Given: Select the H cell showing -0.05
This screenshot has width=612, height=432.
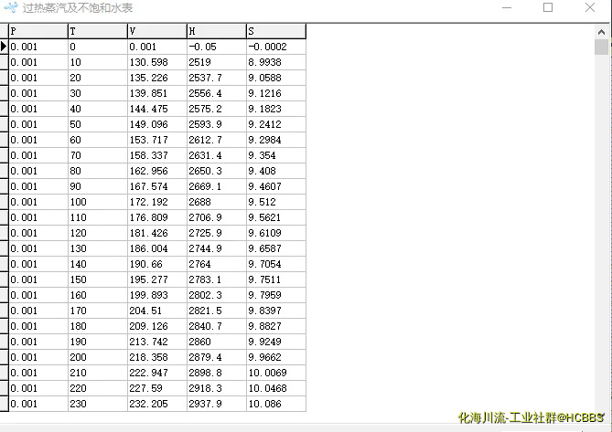Looking at the screenshot, I should click(x=217, y=47).
